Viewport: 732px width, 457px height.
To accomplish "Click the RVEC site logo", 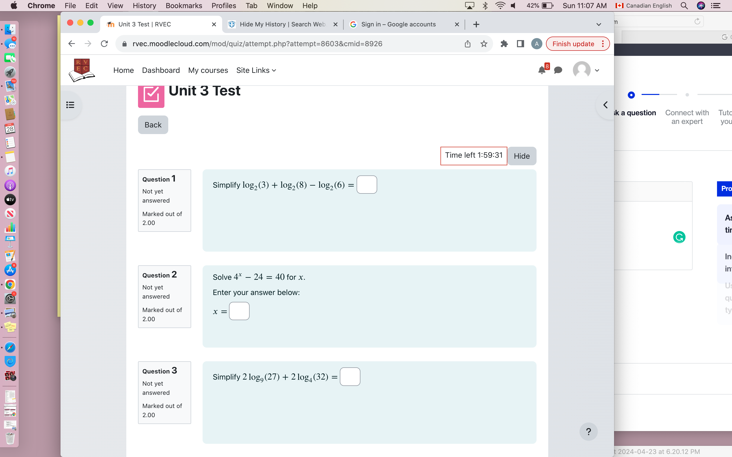I will [82, 70].
